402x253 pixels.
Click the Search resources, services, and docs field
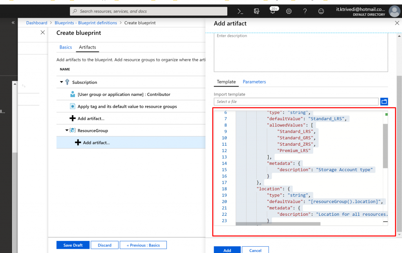(x=148, y=11)
